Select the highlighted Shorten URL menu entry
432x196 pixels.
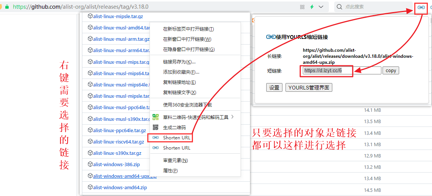176,138
